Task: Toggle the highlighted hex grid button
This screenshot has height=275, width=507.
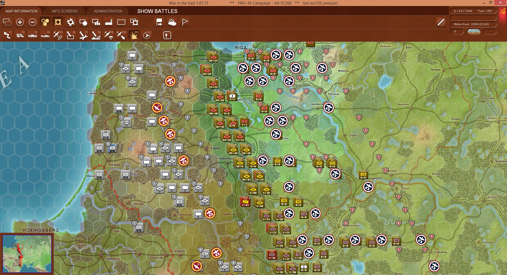Action: coord(45,22)
